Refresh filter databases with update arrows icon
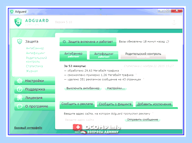The height and width of the screenshot is (143, 192). click(168, 42)
